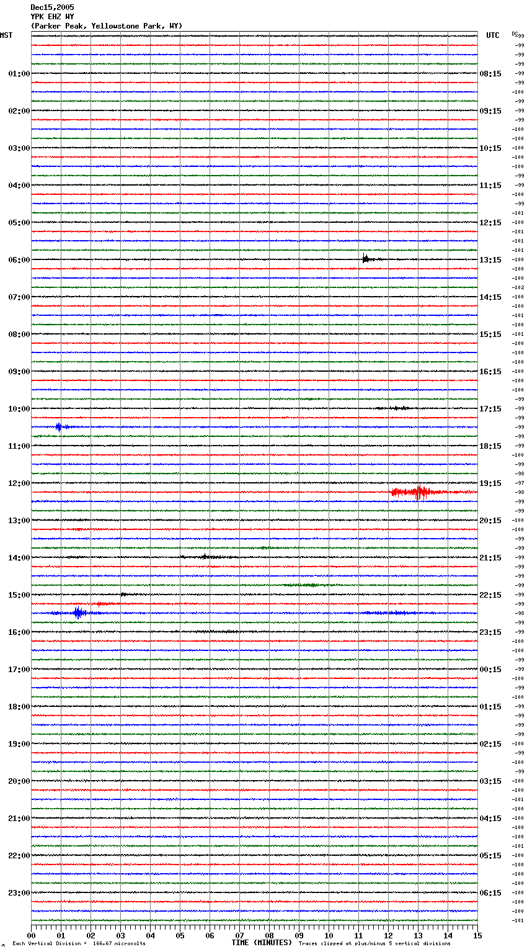Select the 09:15 UTC time label
Image resolution: width=527 pixels, height=952 pixels.
coord(490,111)
